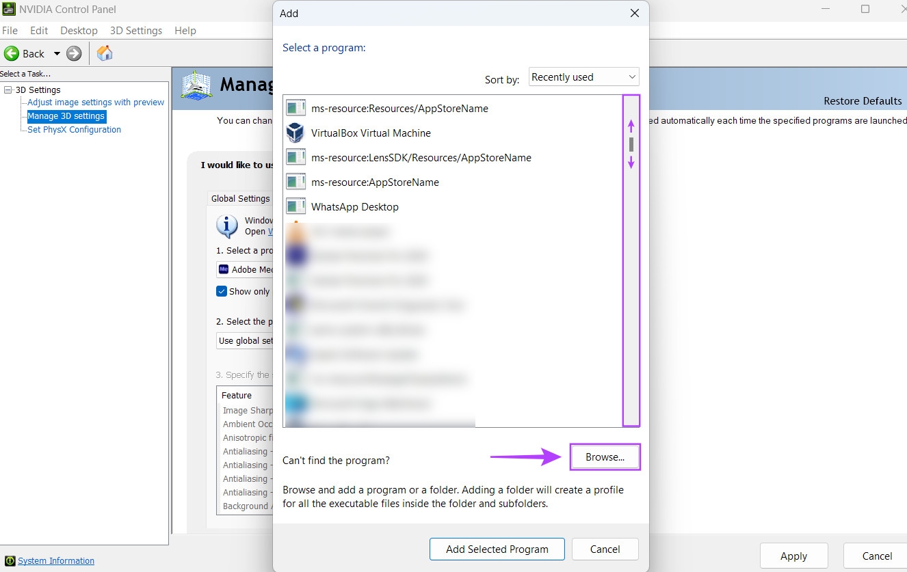Open the Sort by "Recently used" dropdown
This screenshot has height=572, width=907.
(x=583, y=77)
